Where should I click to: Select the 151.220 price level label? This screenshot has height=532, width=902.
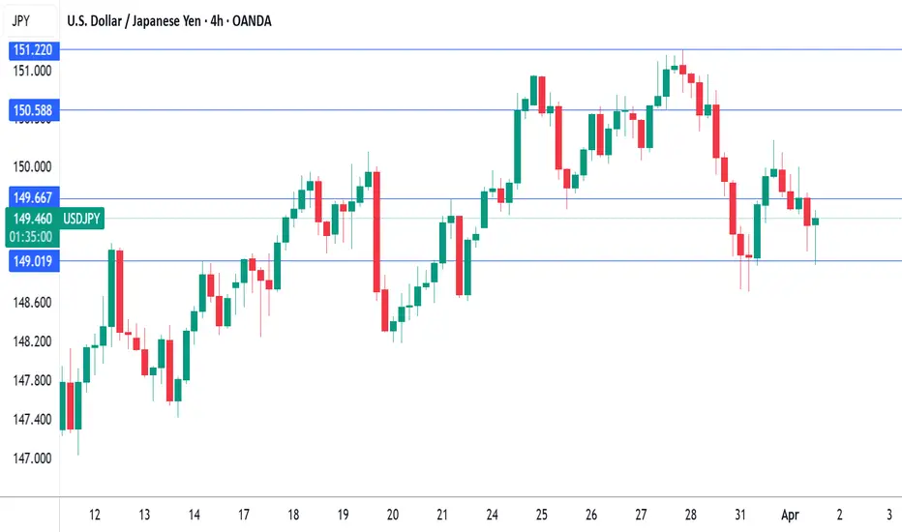coord(34,50)
